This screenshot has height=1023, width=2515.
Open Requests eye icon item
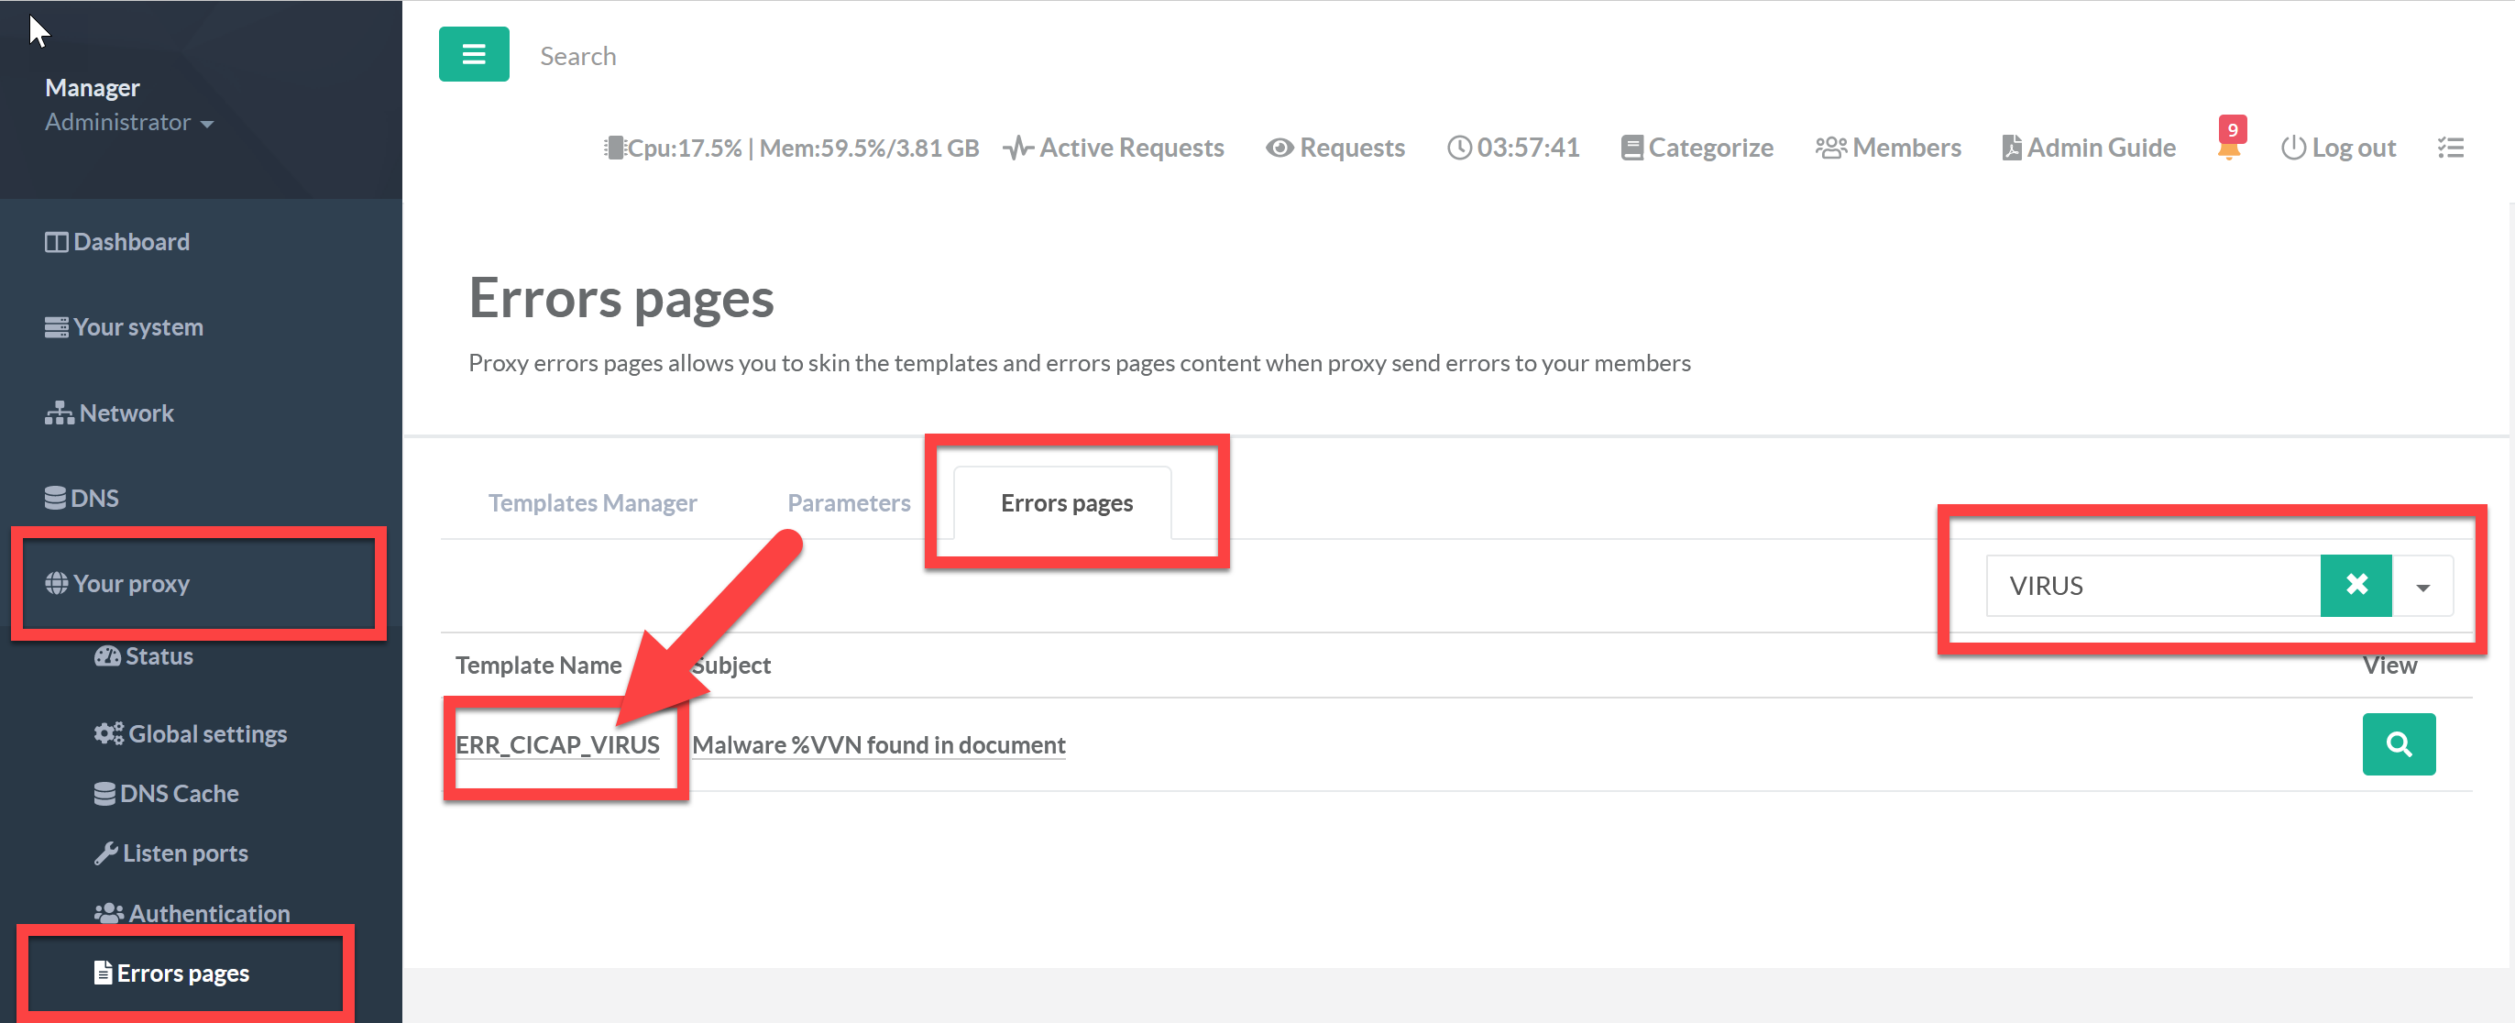[x=1334, y=148]
